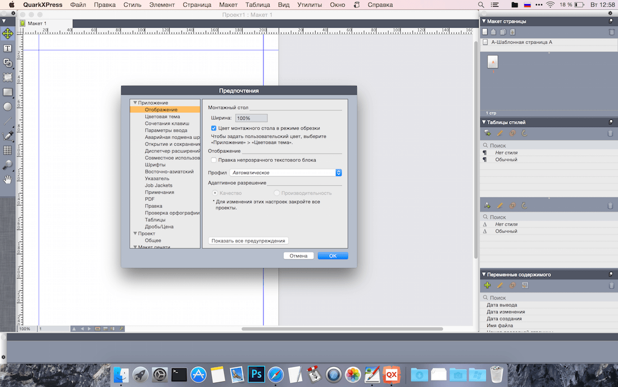Click the scripts icon in menu bar
Screen dimensions: 618x387
pos(357,4)
